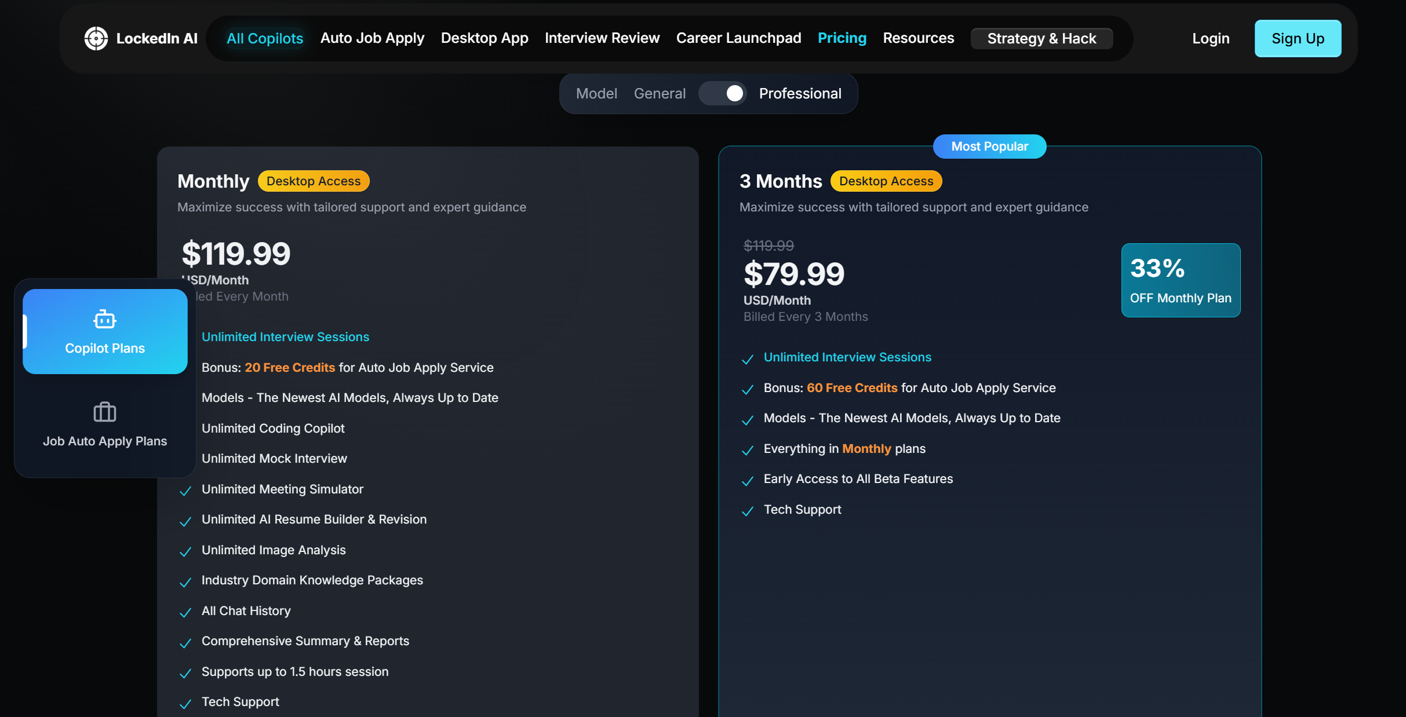The height and width of the screenshot is (717, 1406).
Task: Select the Job Auto Apply briefcase icon
Action: click(105, 412)
